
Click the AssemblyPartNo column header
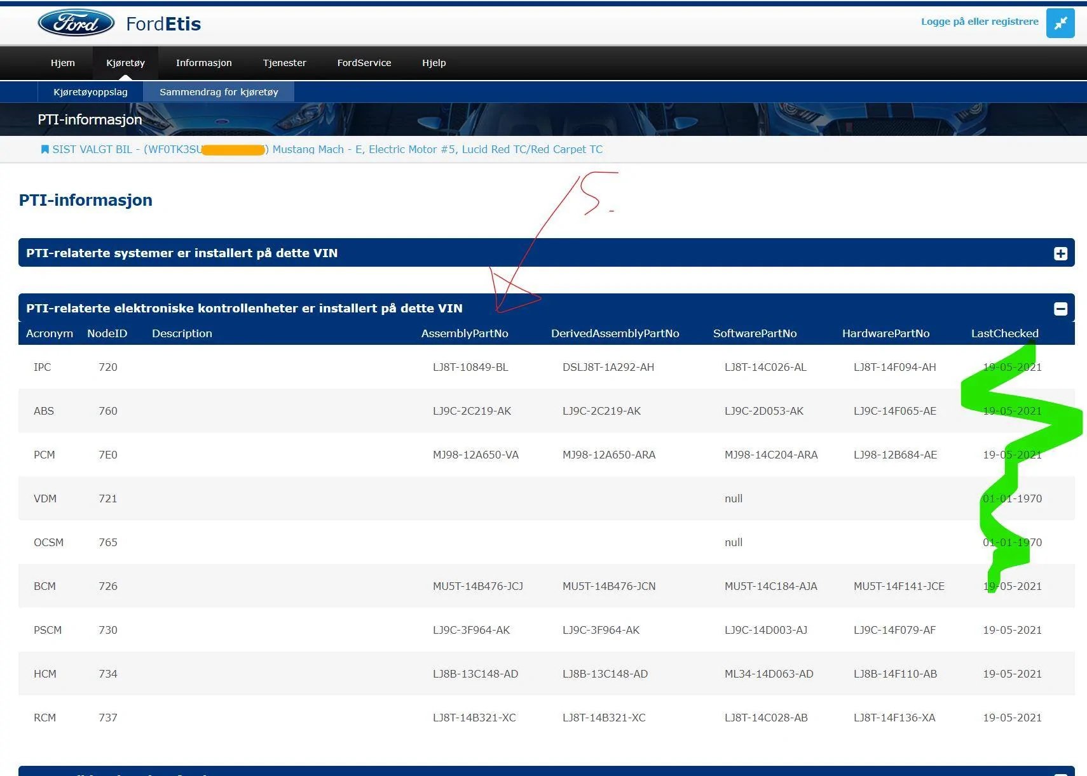click(x=465, y=333)
